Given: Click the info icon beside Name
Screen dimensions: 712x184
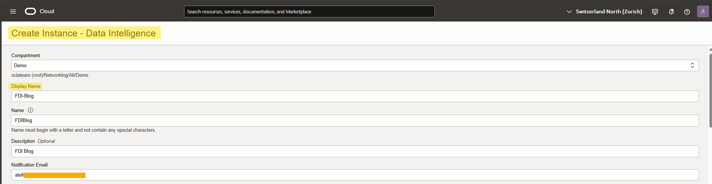Looking at the screenshot, I should pos(31,110).
